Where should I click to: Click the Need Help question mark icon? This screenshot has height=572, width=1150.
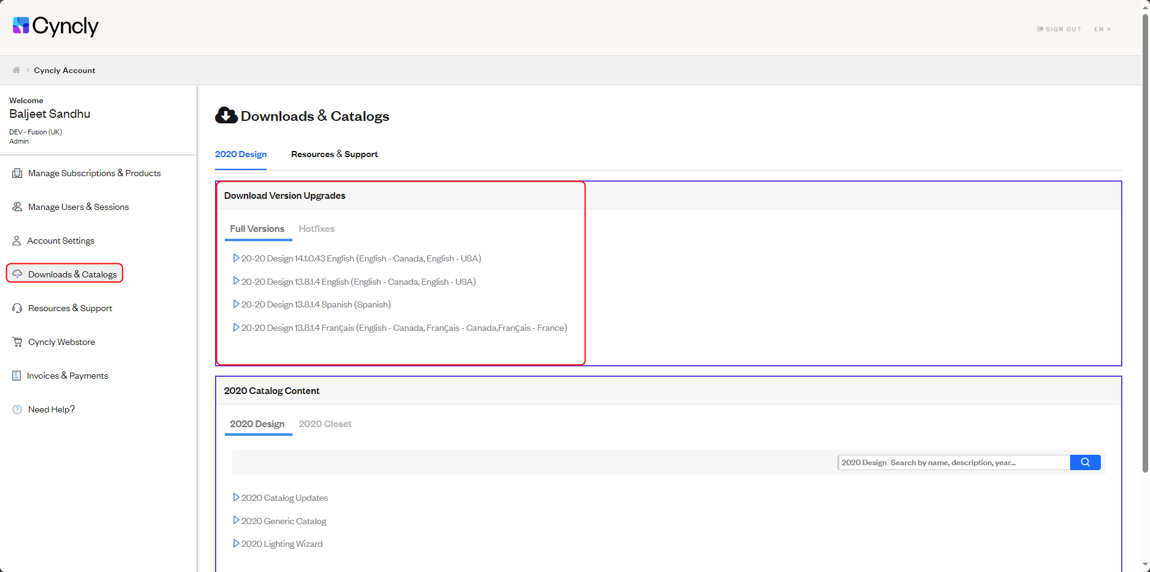[x=17, y=409]
